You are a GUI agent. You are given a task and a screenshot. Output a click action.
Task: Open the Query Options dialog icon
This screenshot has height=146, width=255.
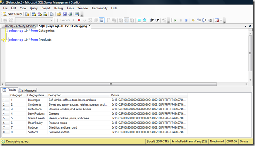pos(96,20)
